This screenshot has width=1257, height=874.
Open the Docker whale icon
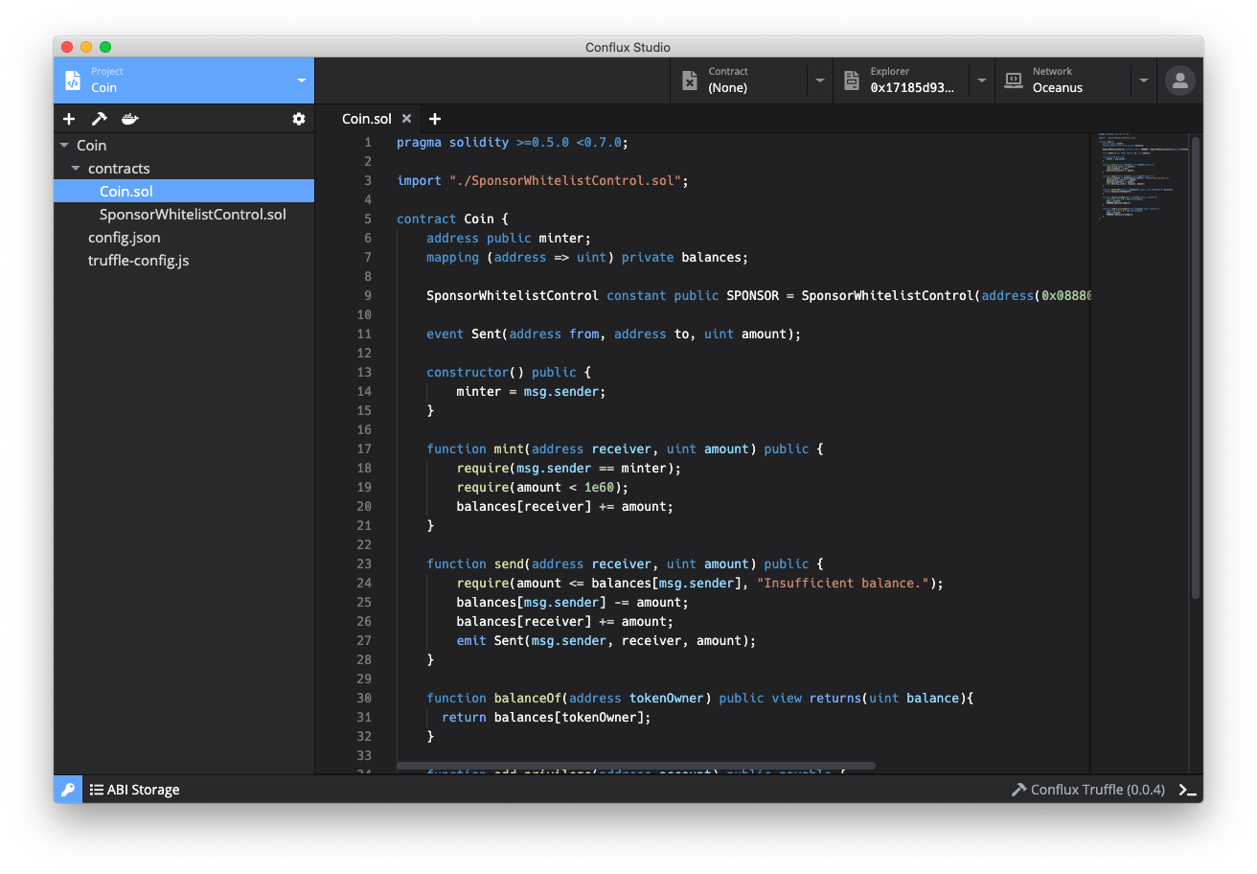click(129, 119)
